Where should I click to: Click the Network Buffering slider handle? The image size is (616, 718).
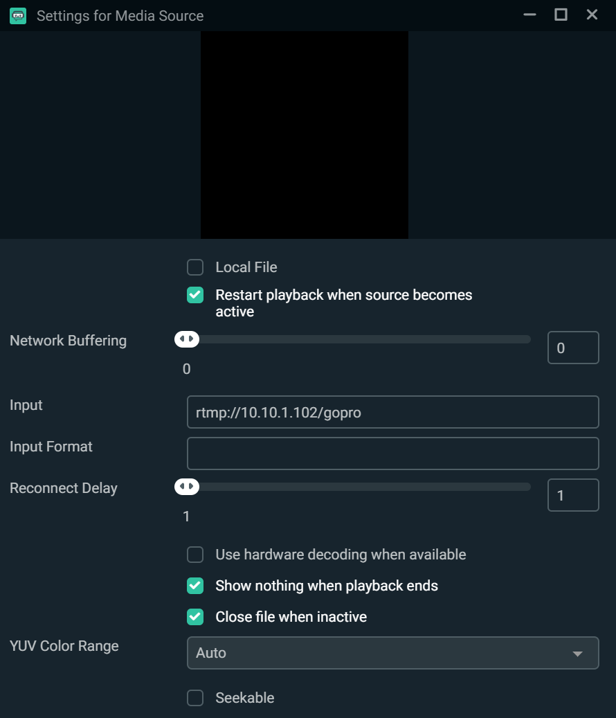tap(187, 339)
